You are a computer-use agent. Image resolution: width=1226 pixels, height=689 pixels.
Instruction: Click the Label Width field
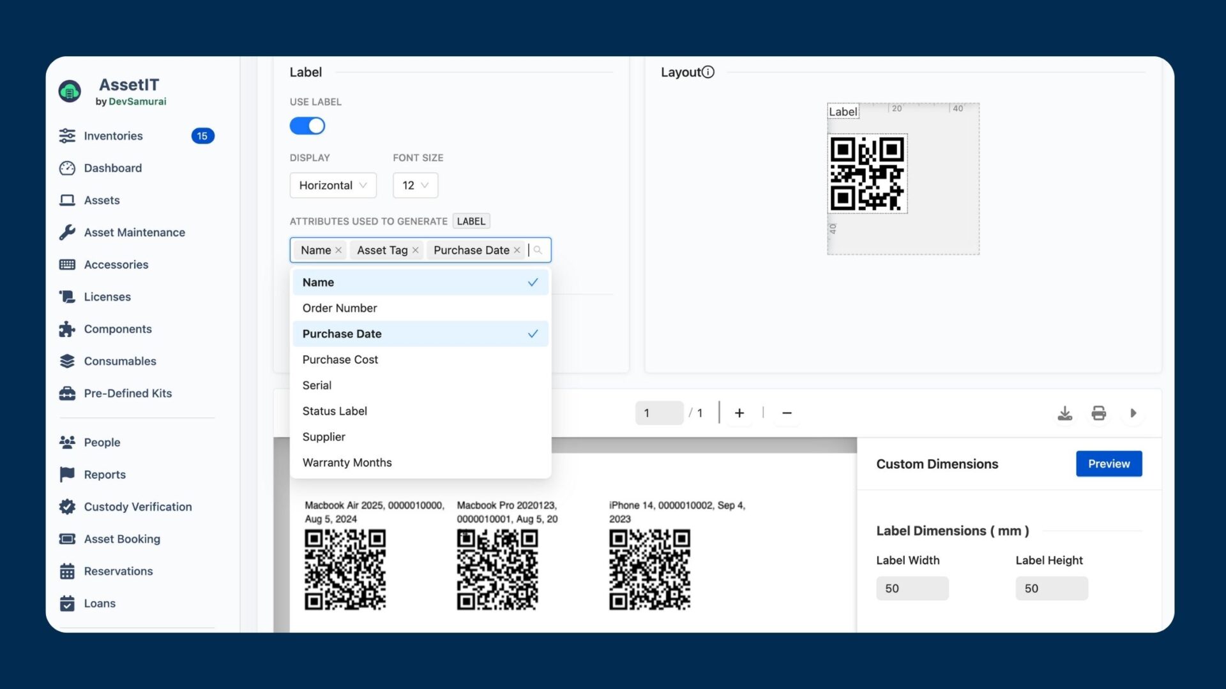coord(912,588)
